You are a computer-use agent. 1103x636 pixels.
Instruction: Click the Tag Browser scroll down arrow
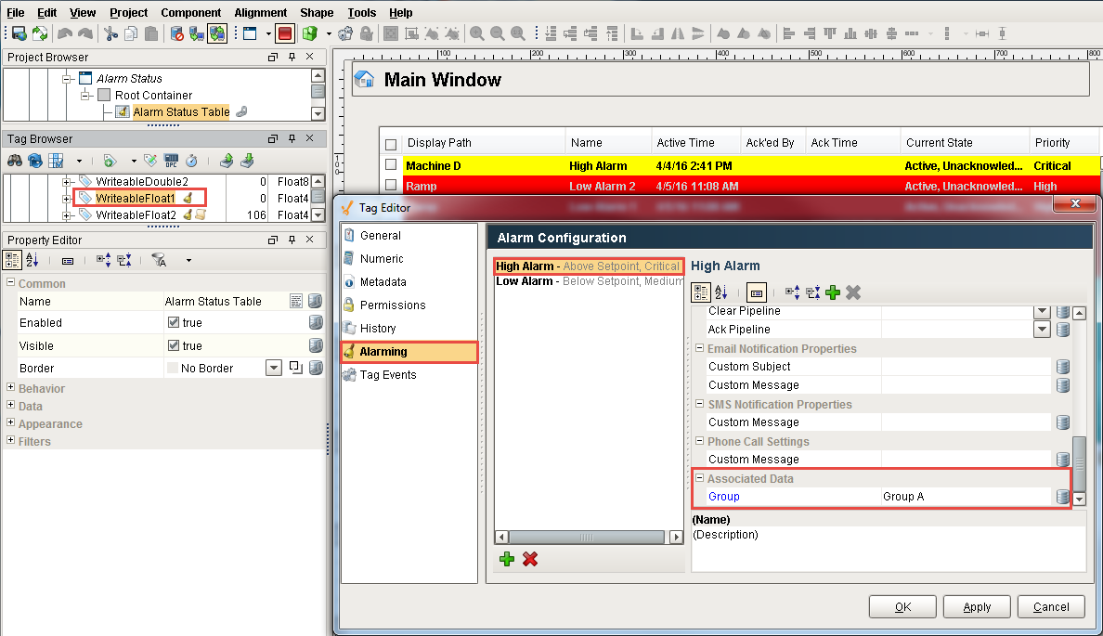click(318, 214)
